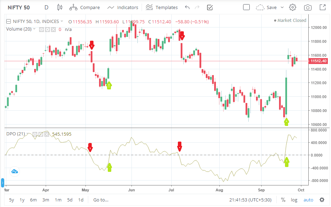Select the 1y time range

pyautogui.click(x=22, y=200)
